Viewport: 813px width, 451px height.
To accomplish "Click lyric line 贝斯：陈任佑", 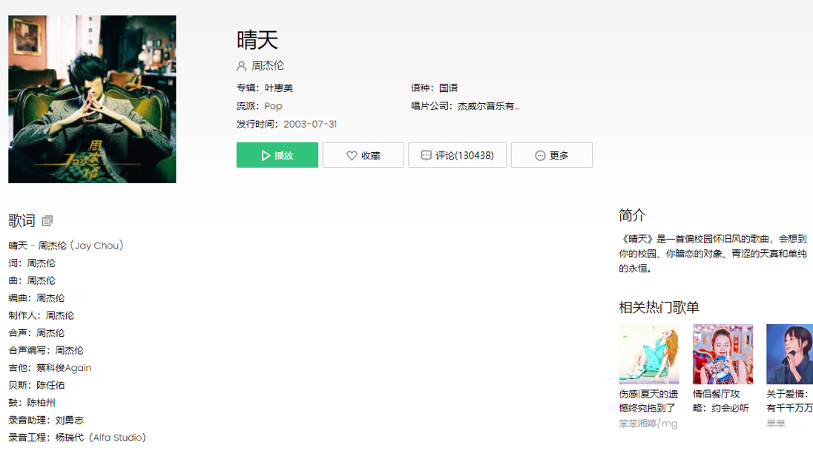I will coord(36,386).
